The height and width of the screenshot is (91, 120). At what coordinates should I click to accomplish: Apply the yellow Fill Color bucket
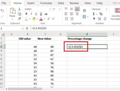point(34,19)
